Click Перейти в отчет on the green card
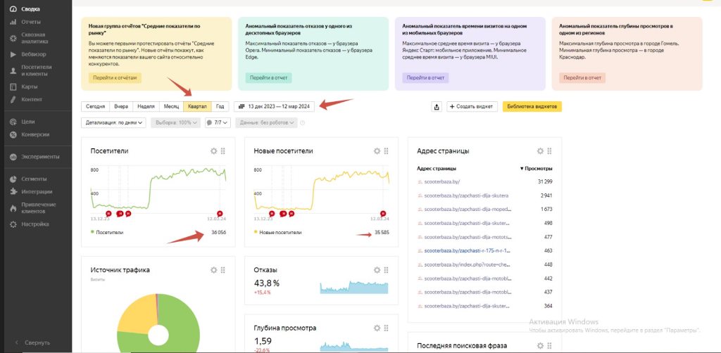Screen dimensions: 721x353 tap(268, 77)
